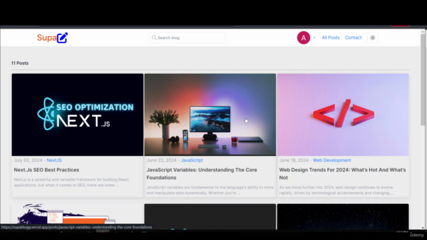
Task: Open the user avatar A menu
Action: click(304, 37)
